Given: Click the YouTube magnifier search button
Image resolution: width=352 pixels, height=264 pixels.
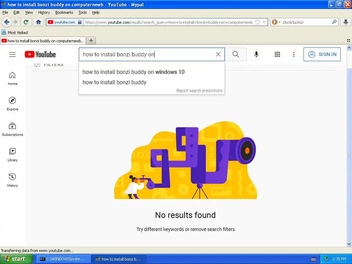Looking at the screenshot, I should pos(236,54).
